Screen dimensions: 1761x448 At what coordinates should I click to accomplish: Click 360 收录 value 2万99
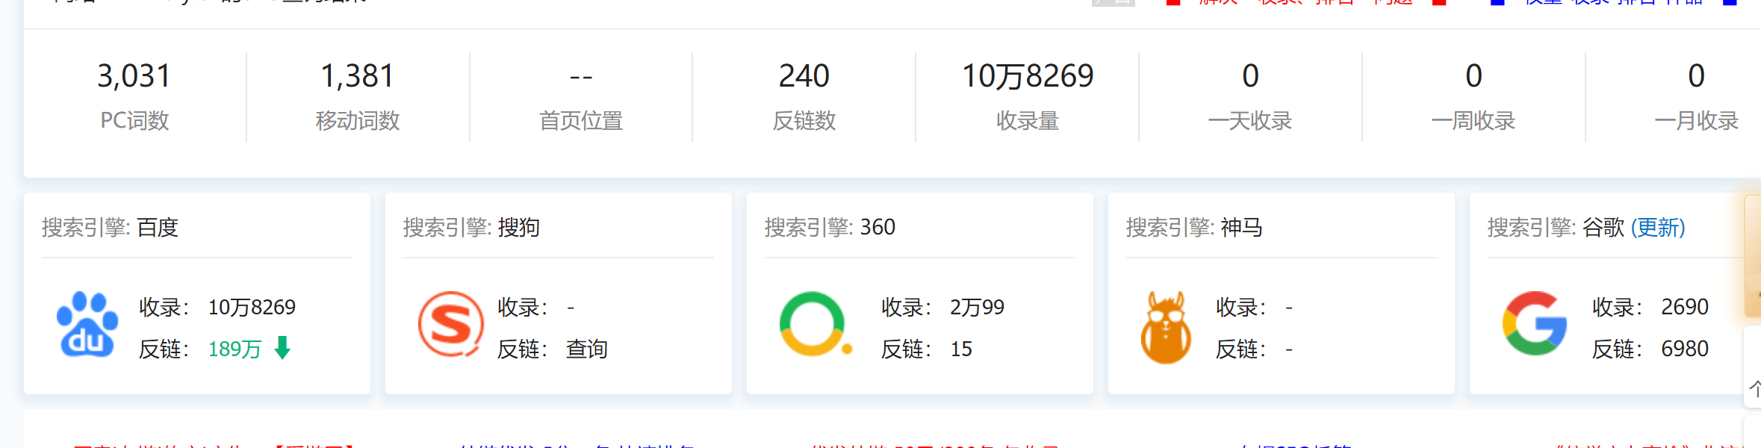tap(977, 307)
